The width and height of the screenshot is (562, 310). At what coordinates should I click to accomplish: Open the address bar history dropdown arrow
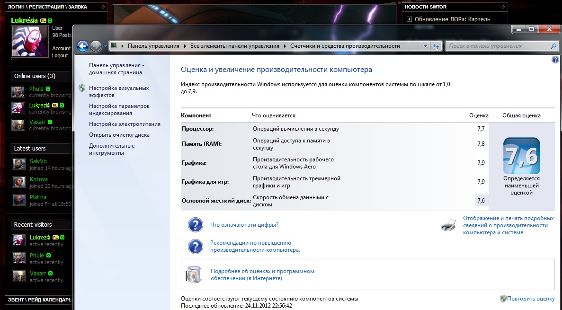[425, 46]
